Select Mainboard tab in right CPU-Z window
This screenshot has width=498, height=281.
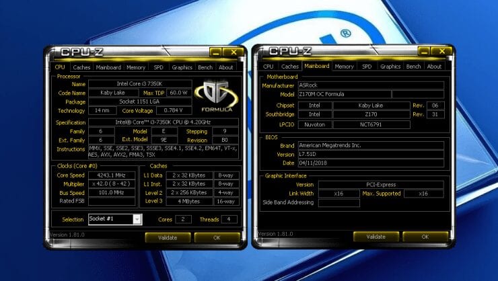[x=317, y=66]
